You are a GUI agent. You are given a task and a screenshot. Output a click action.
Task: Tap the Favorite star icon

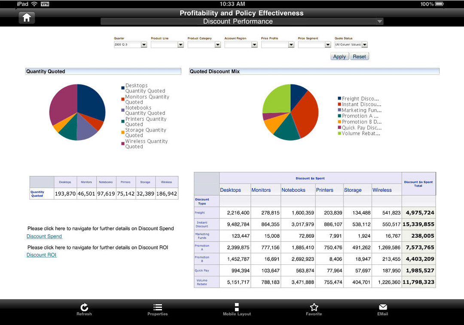click(314, 307)
